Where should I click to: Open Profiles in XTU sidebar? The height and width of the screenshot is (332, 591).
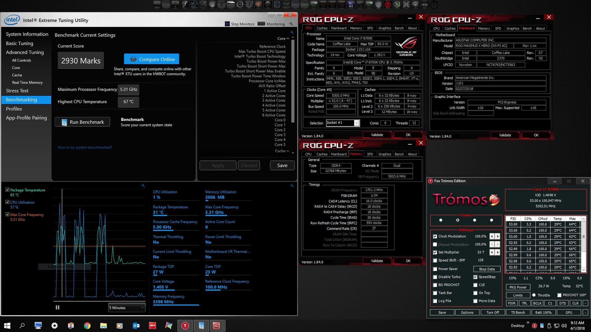(14, 109)
